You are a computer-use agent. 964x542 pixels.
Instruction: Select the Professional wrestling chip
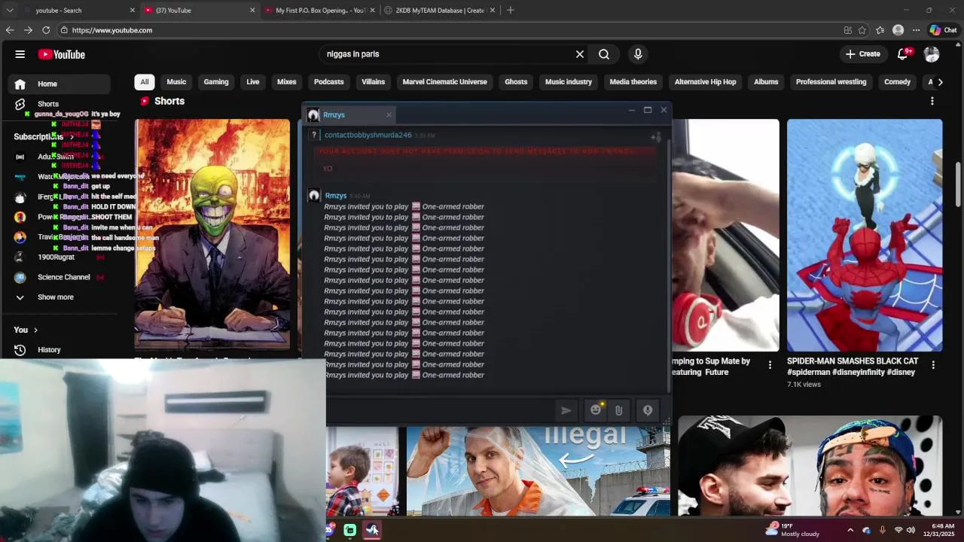coord(831,82)
